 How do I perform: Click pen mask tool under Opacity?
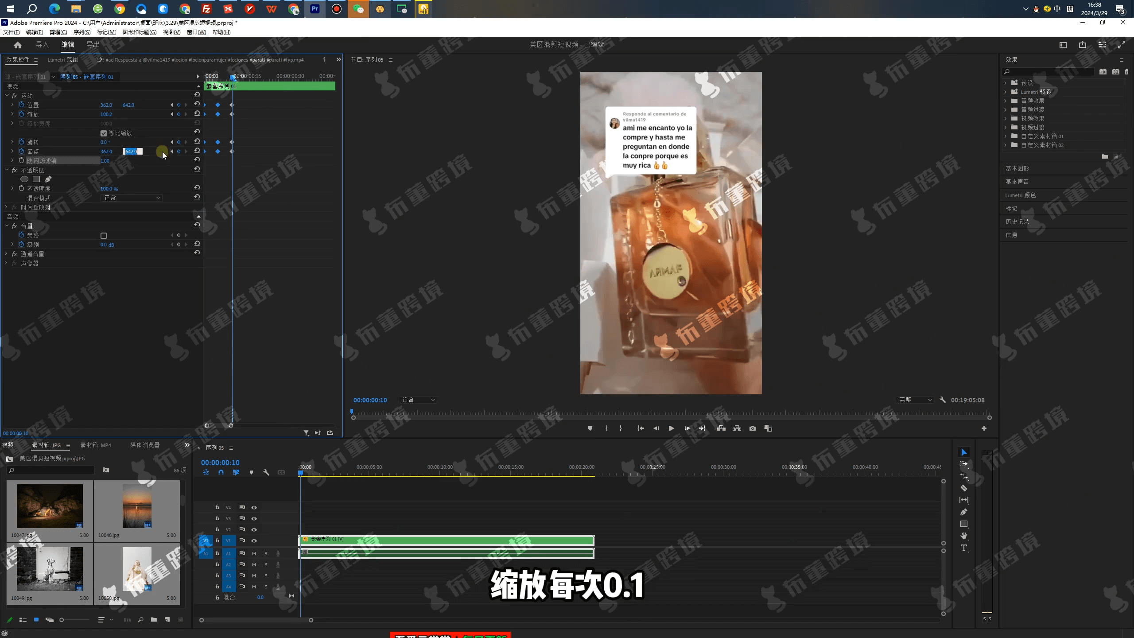[x=48, y=179]
